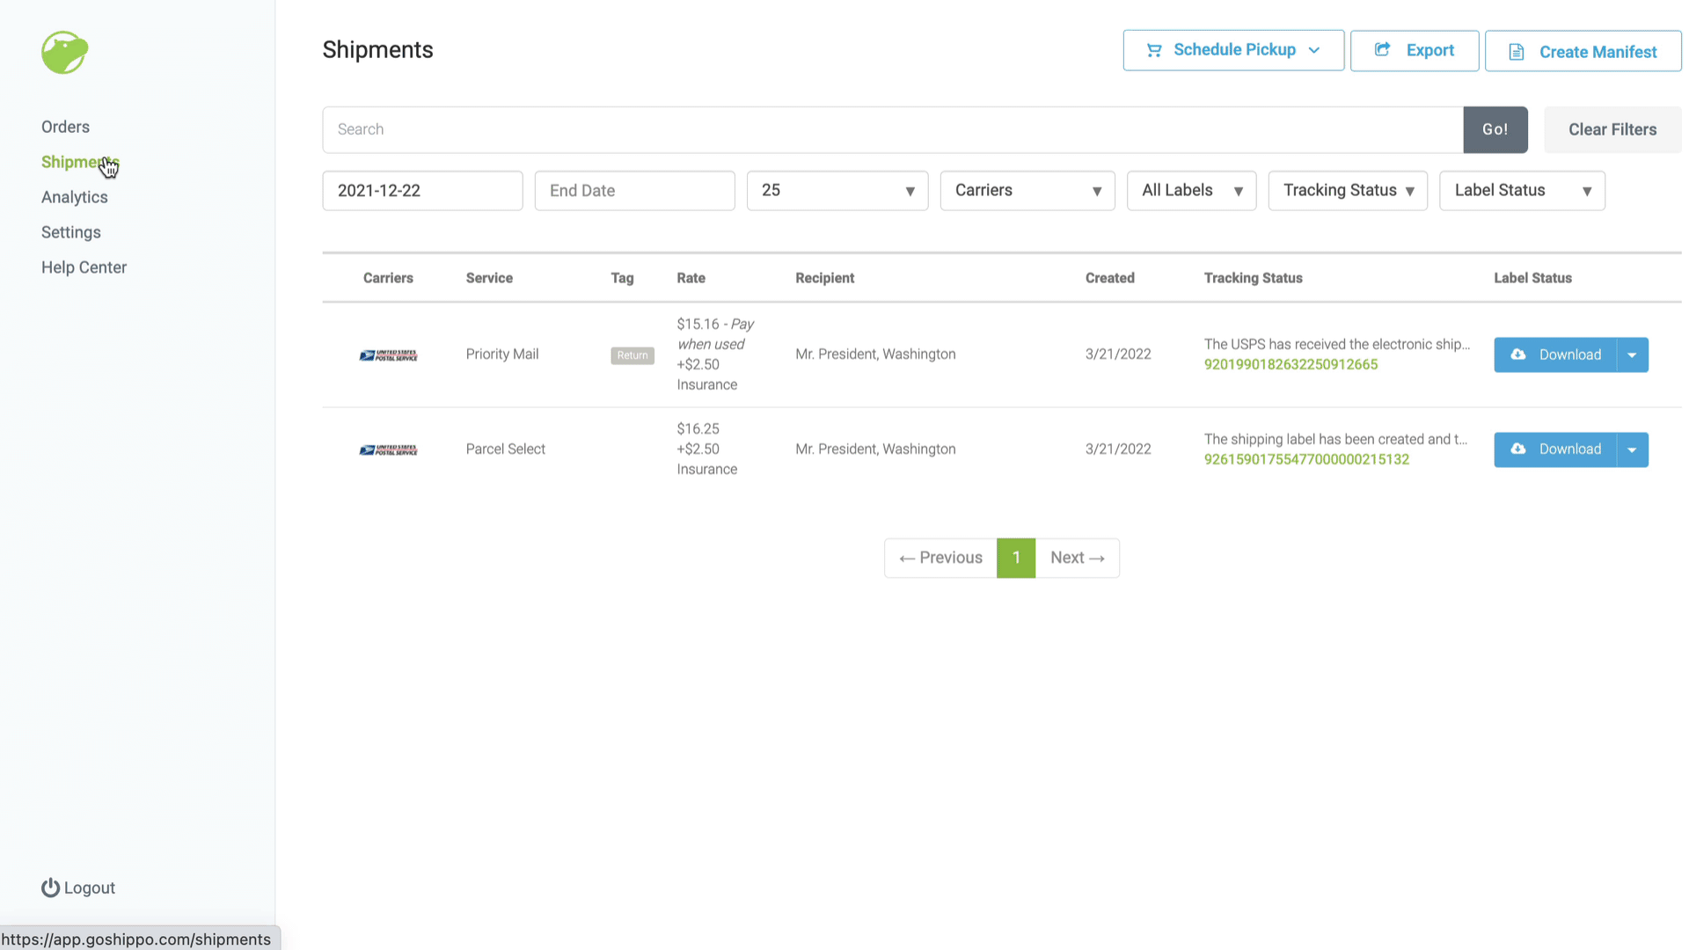Click the tracking number for Priority Mail shipment
Screen dimensions: 1689x950
pos(1291,364)
